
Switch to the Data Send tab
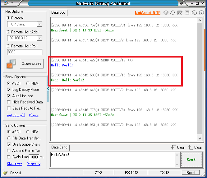[x=59, y=147]
